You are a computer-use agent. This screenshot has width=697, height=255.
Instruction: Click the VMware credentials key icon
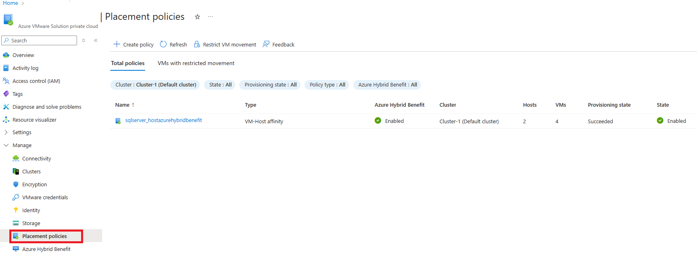16,197
